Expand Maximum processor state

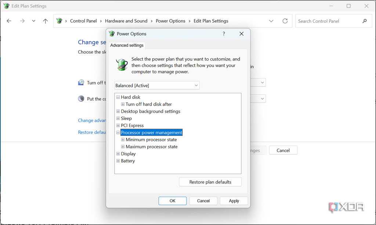[123, 147]
